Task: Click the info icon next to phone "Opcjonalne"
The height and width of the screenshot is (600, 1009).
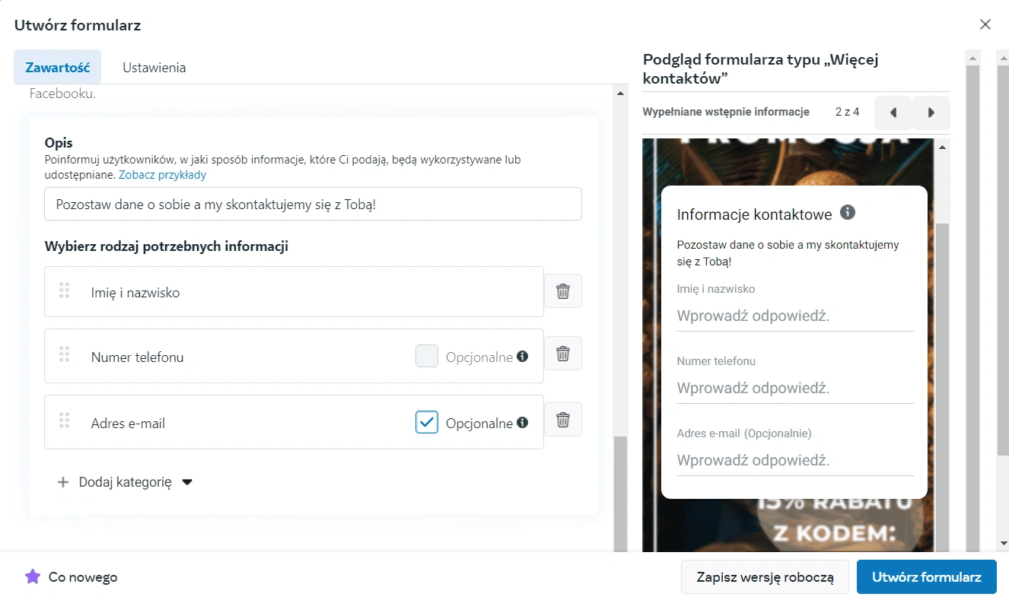Action: 524,356
